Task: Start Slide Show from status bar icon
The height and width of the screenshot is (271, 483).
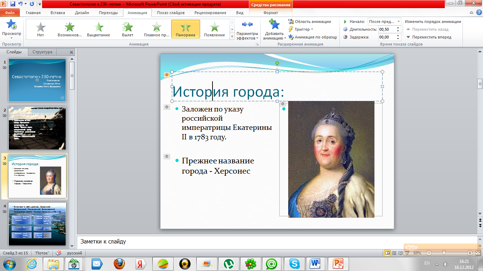Action: (x=407, y=253)
